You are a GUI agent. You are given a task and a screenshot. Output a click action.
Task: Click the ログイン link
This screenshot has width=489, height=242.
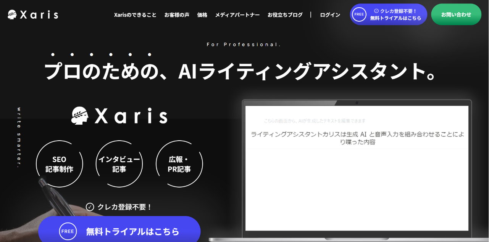[x=330, y=15]
